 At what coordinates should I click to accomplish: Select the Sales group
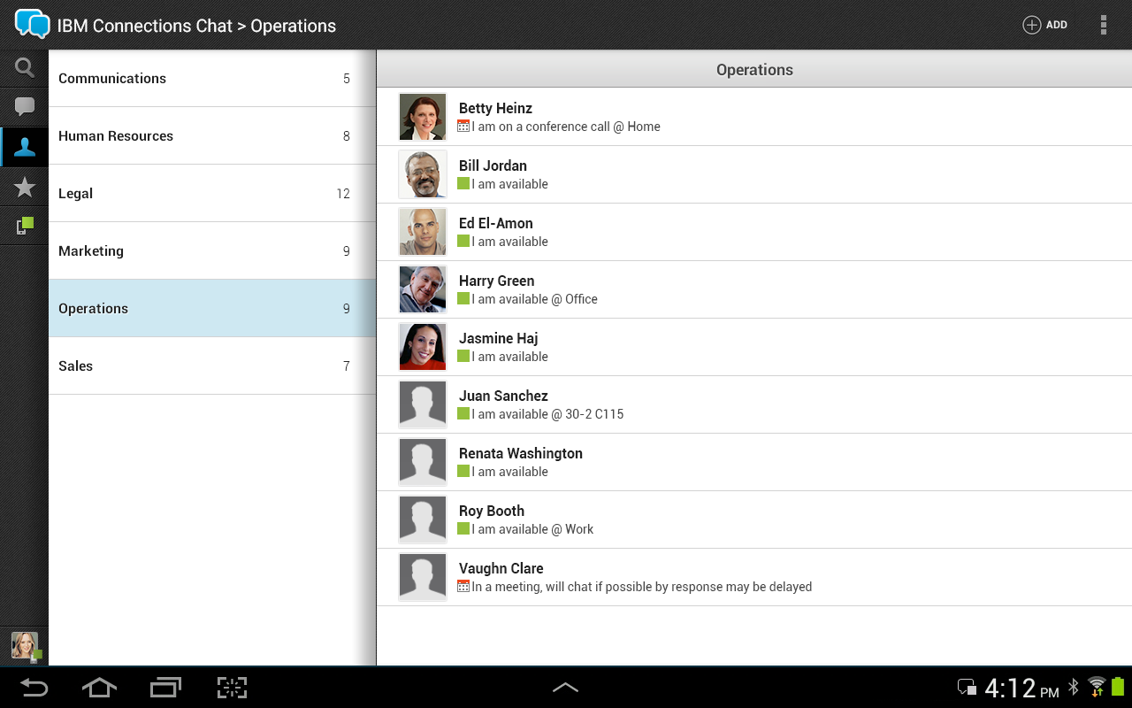coord(212,366)
